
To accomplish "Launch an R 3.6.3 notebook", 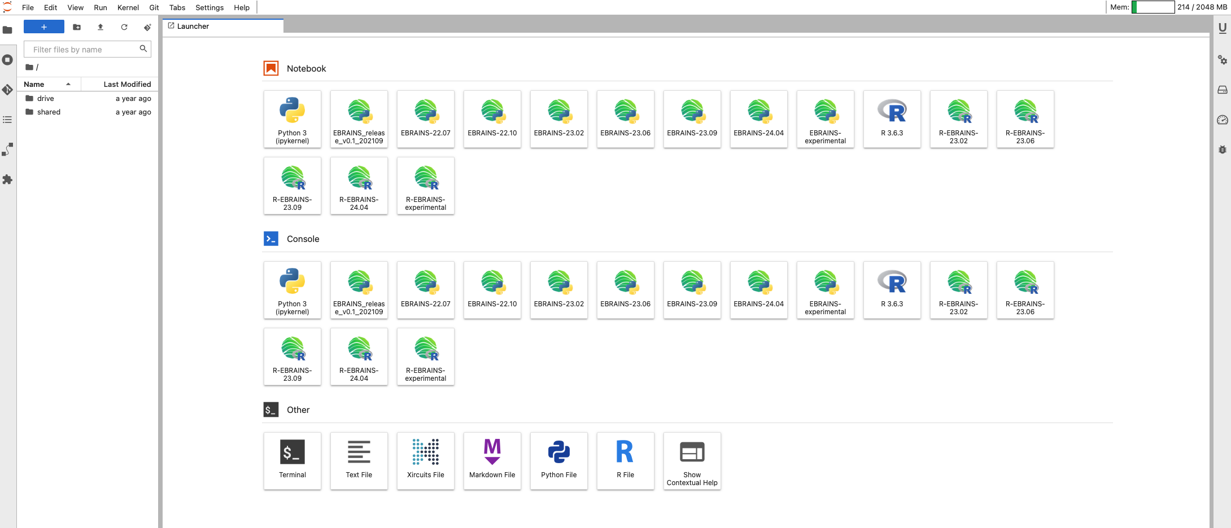I will coord(892,119).
